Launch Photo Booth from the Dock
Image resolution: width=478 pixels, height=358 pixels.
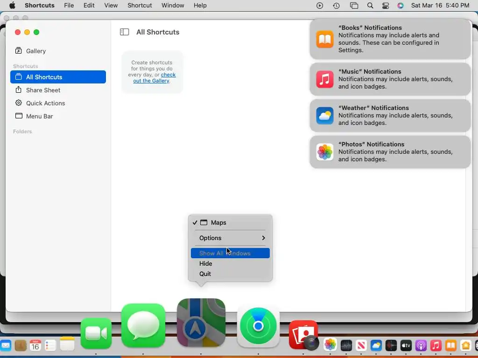point(303,335)
